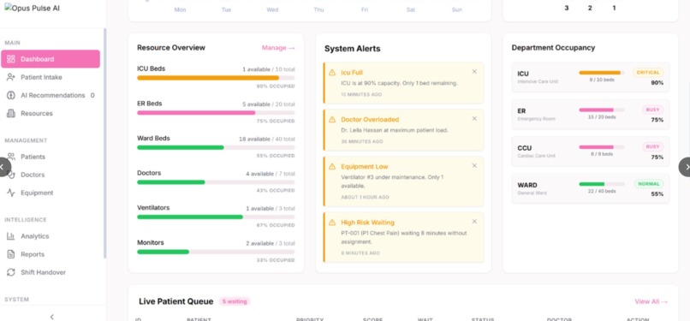Click the 'High Risk Waiting' alert title

point(367,223)
